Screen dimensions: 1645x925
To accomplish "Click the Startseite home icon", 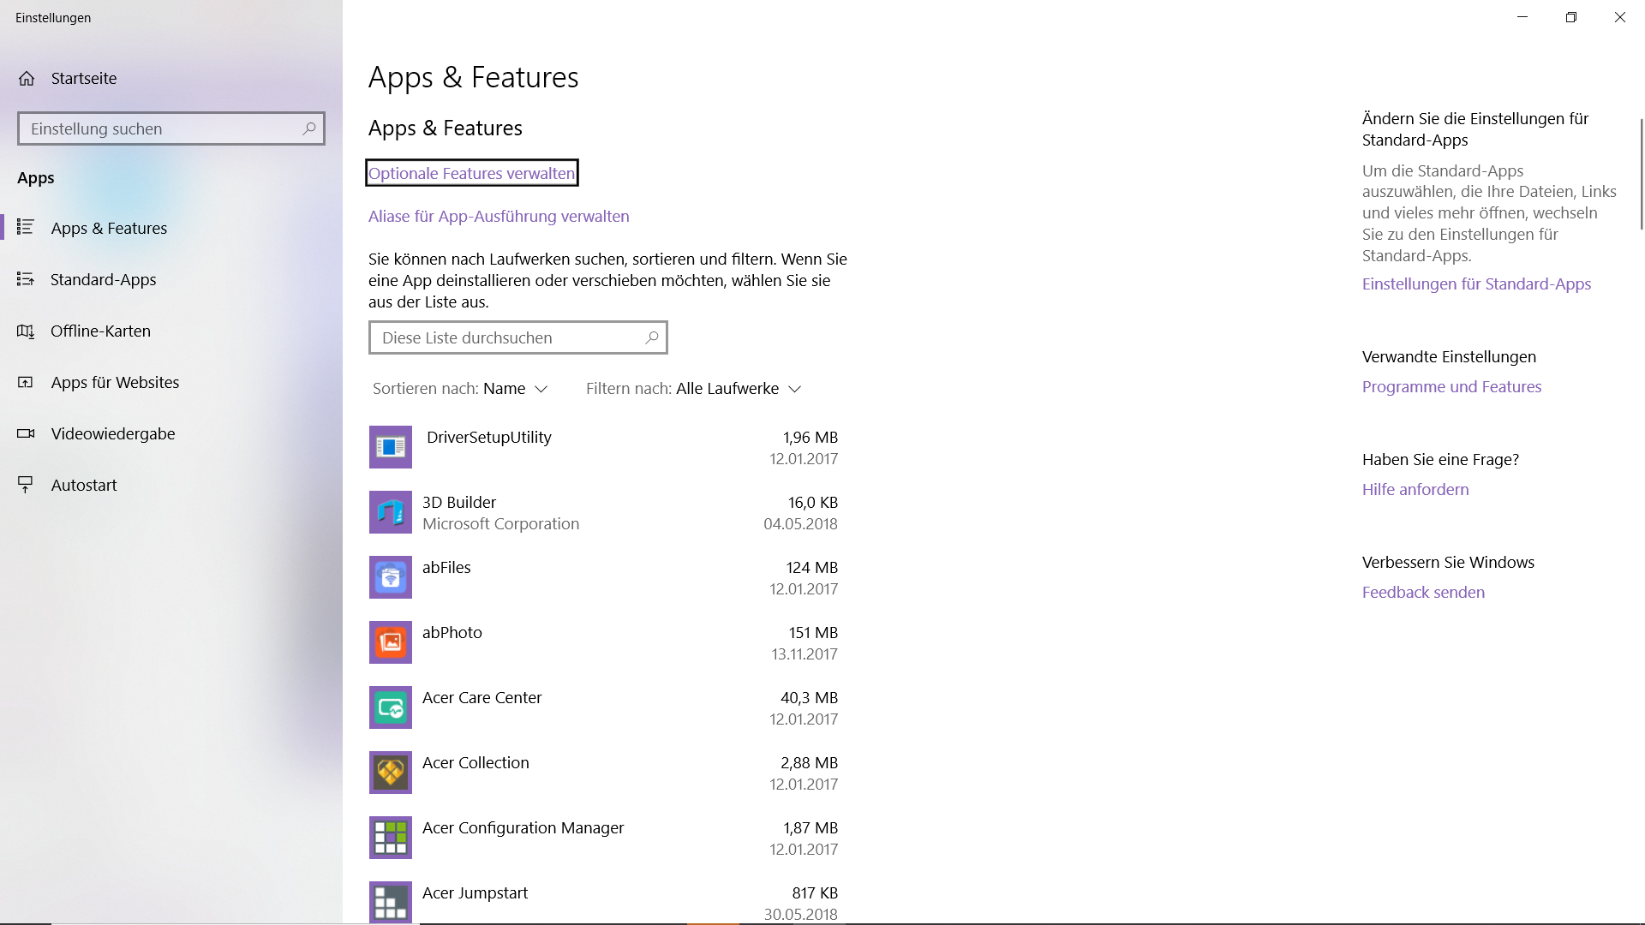I will point(27,78).
